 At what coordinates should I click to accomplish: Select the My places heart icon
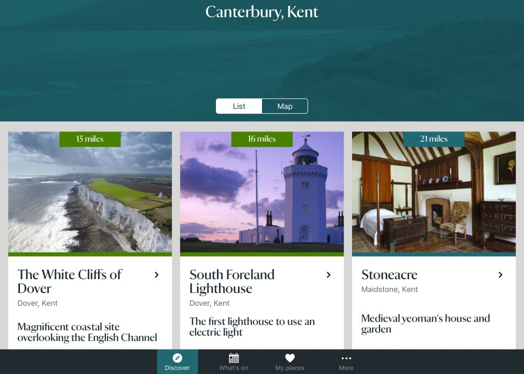tap(290, 358)
